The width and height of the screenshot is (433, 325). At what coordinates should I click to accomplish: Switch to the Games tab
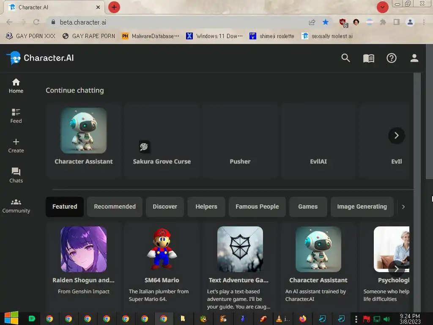[308, 207]
